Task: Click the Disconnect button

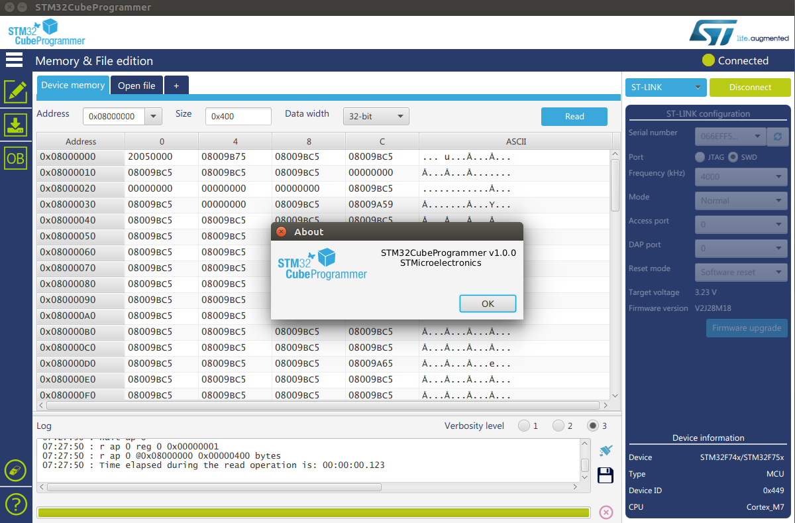Action: coord(750,87)
